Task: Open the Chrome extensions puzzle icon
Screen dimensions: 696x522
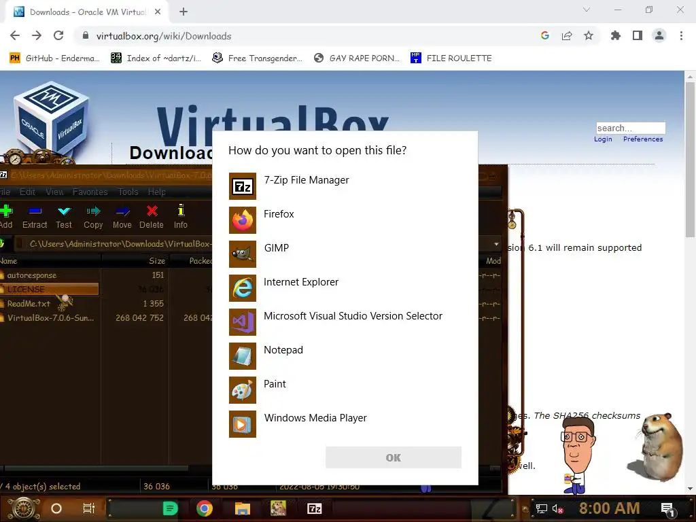Action: coord(615,35)
